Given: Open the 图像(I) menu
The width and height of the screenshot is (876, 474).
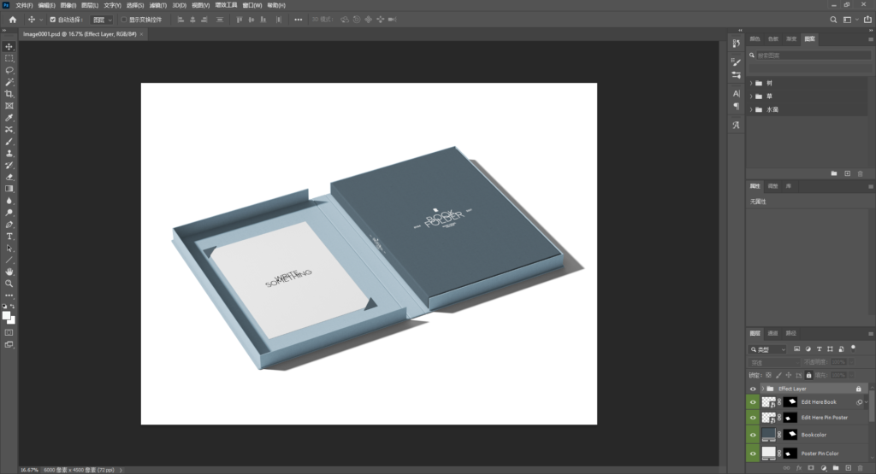Looking at the screenshot, I should click(x=68, y=5).
